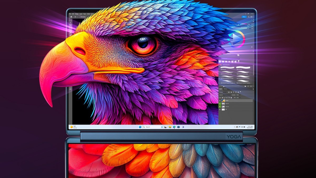This screenshot has height=178, width=316.
Task: Open the workspace switcher icon
Action: [251, 17]
